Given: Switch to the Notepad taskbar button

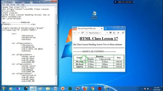Looking at the screenshot, I should point(33,89).
